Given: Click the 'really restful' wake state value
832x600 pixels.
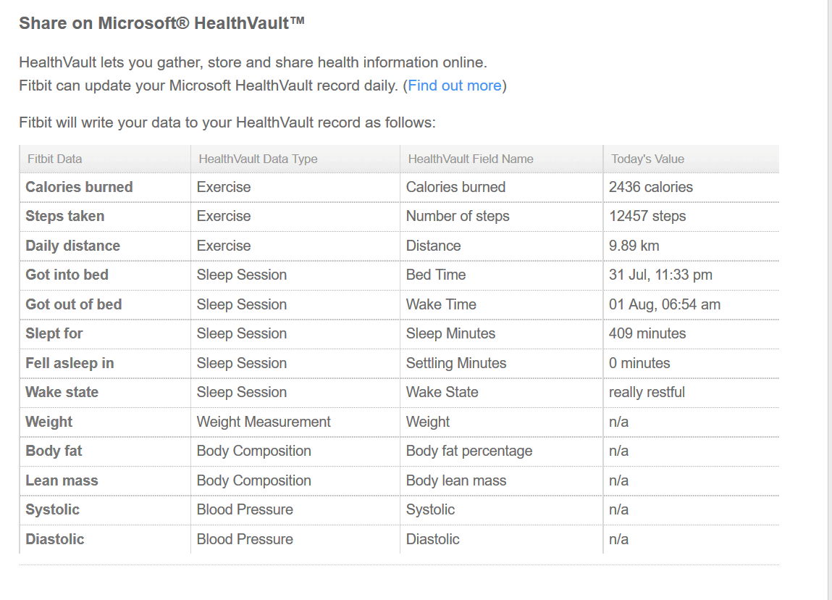Looking at the screenshot, I should 647,392.
